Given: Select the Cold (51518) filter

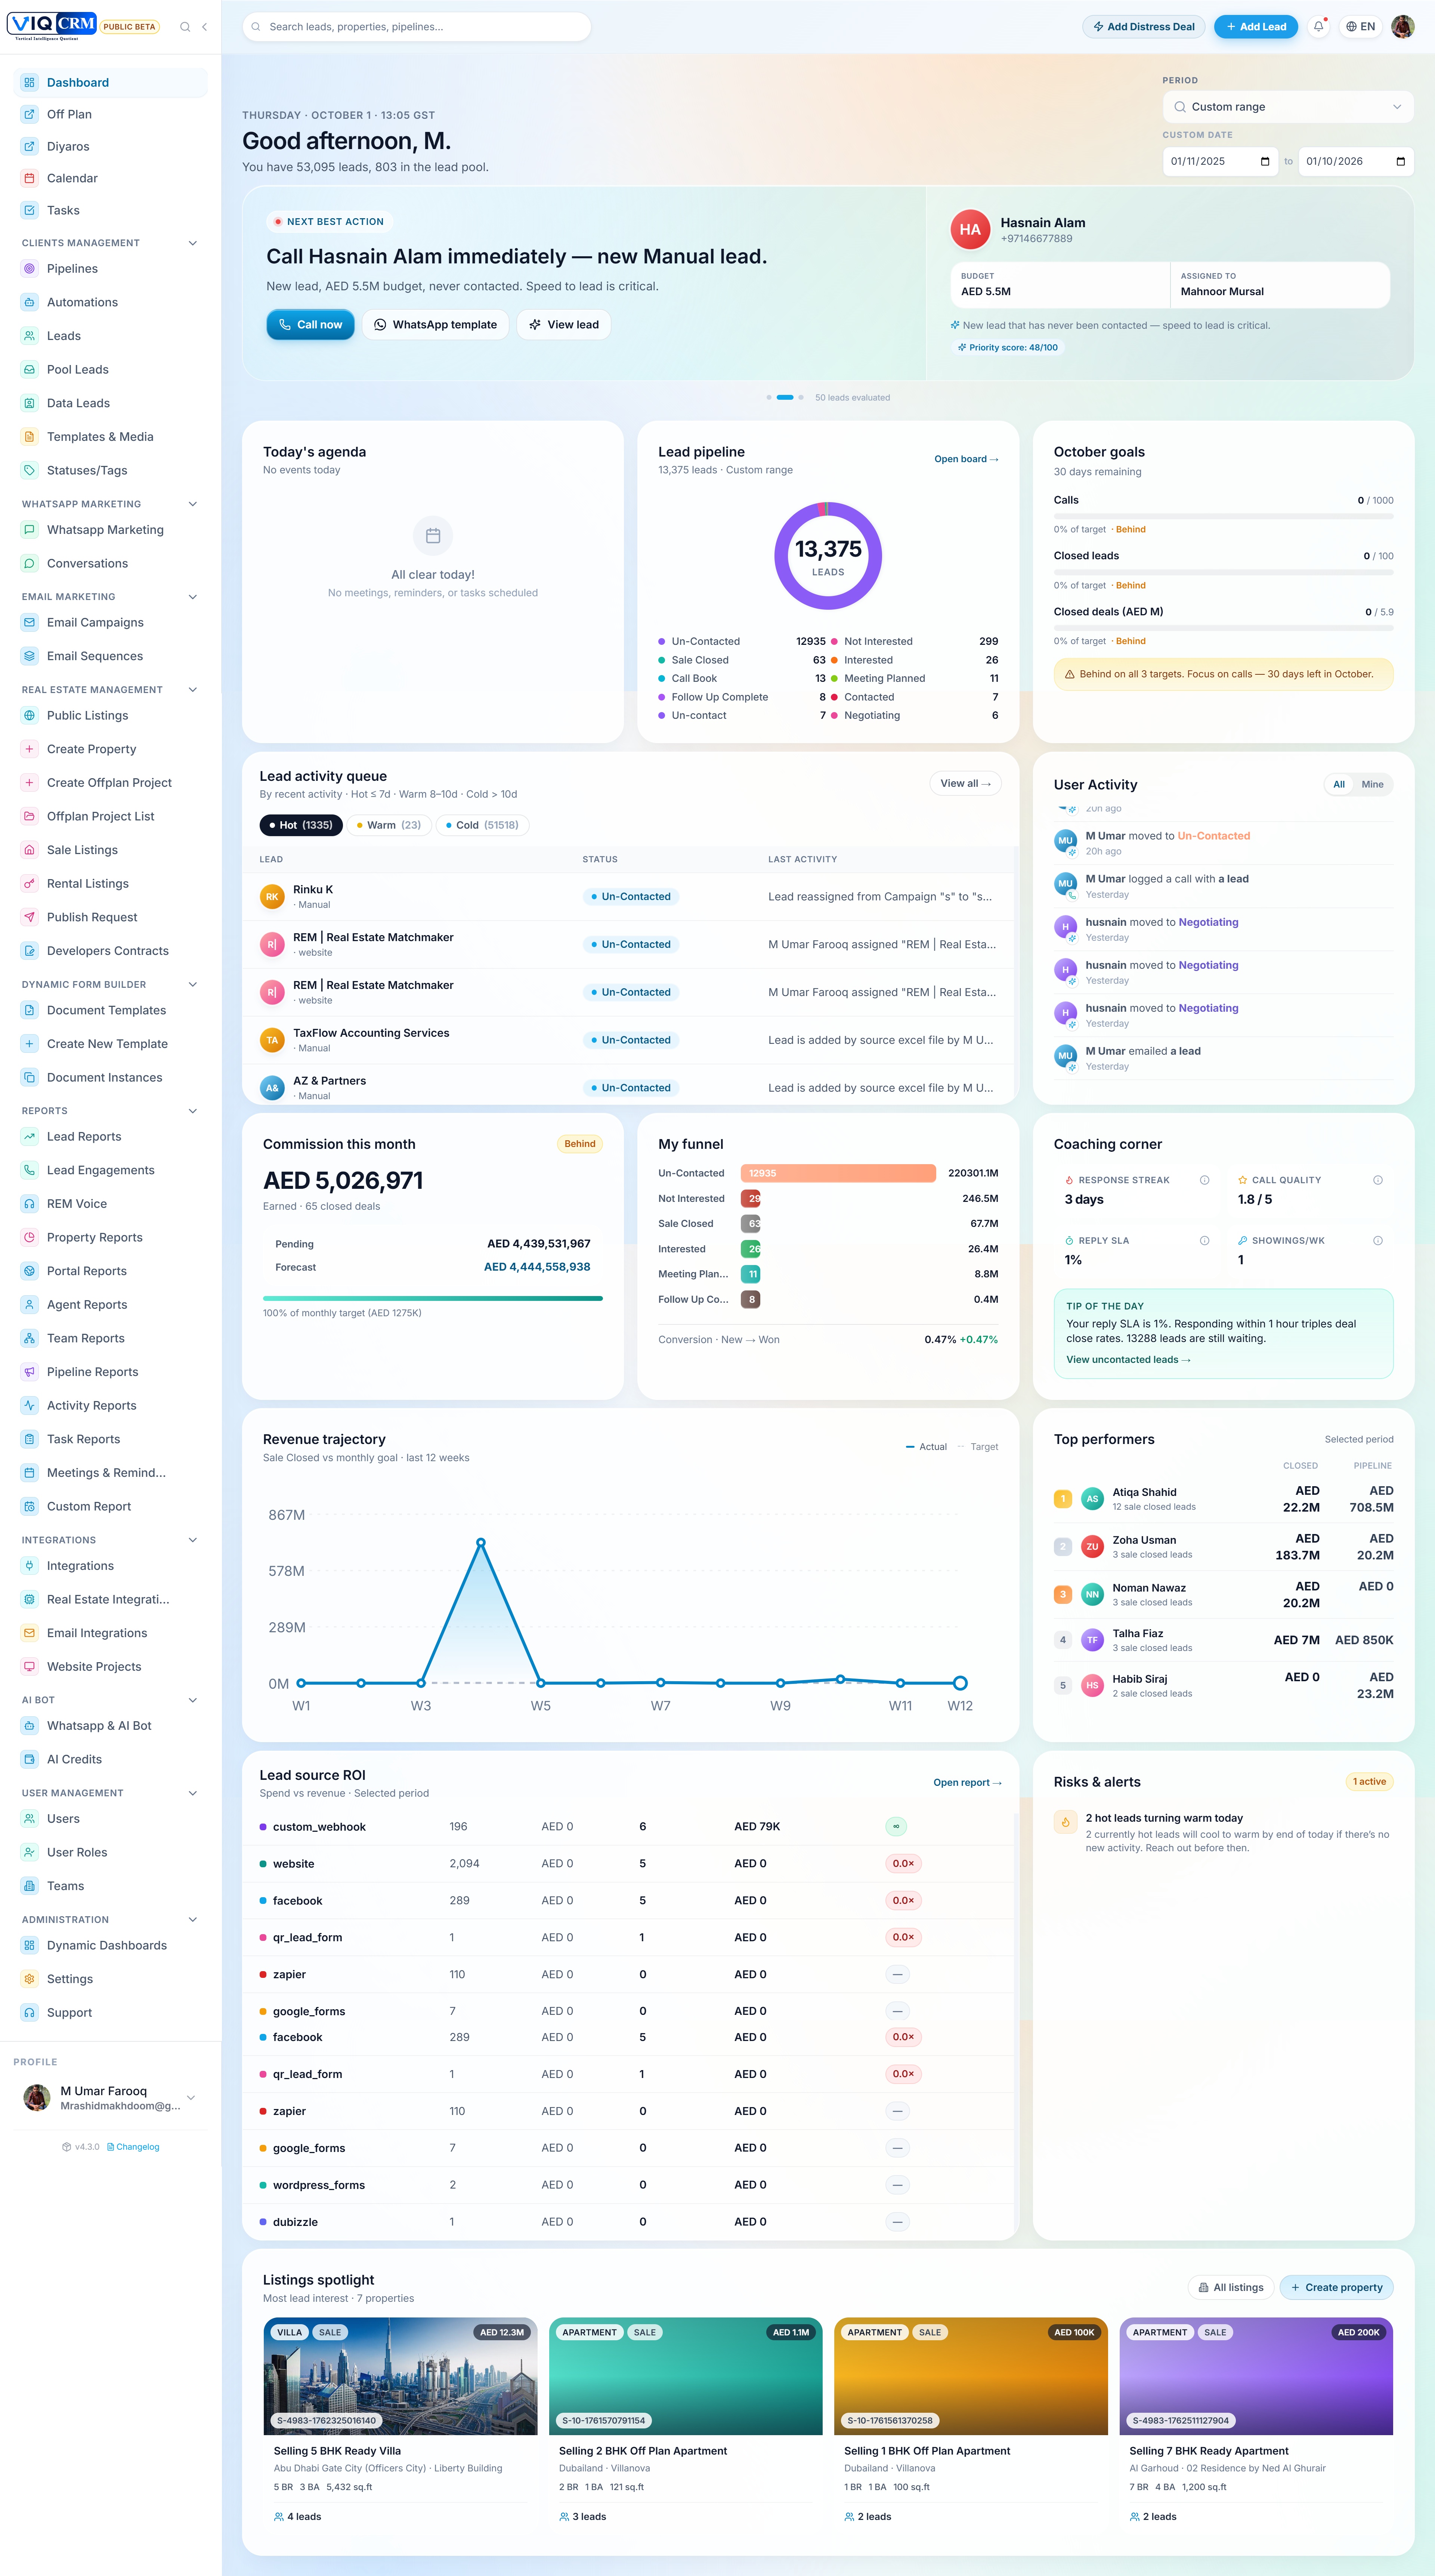Looking at the screenshot, I should pyautogui.click(x=482, y=825).
